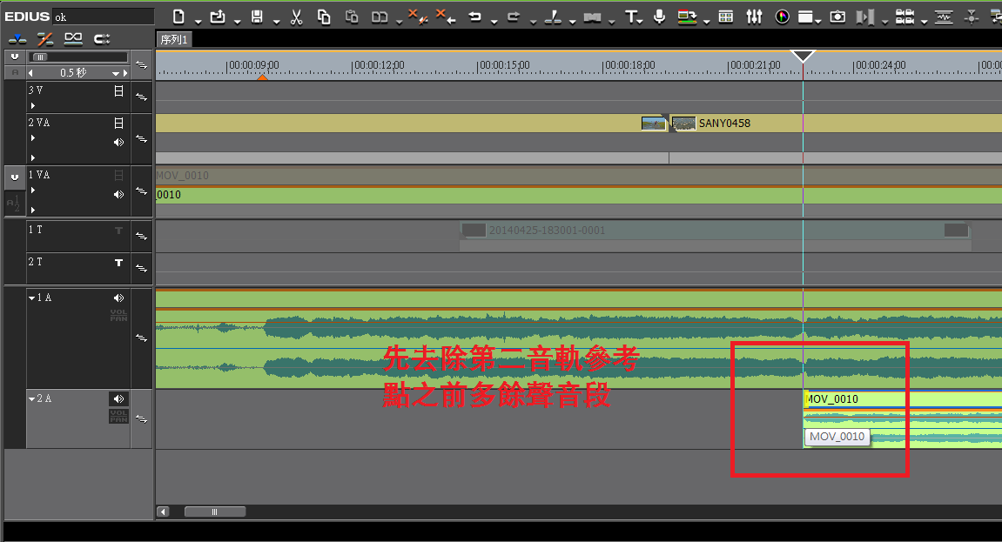The width and height of the screenshot is (1002, 542).
Task: Click the timeline zoom slider handle
Action: click(39, 57)
